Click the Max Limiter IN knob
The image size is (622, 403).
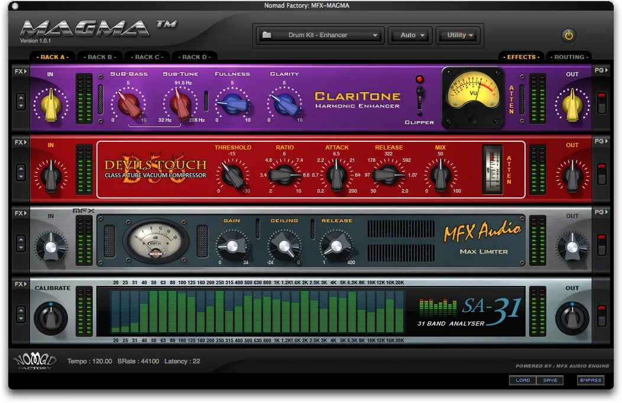[51, 247]
